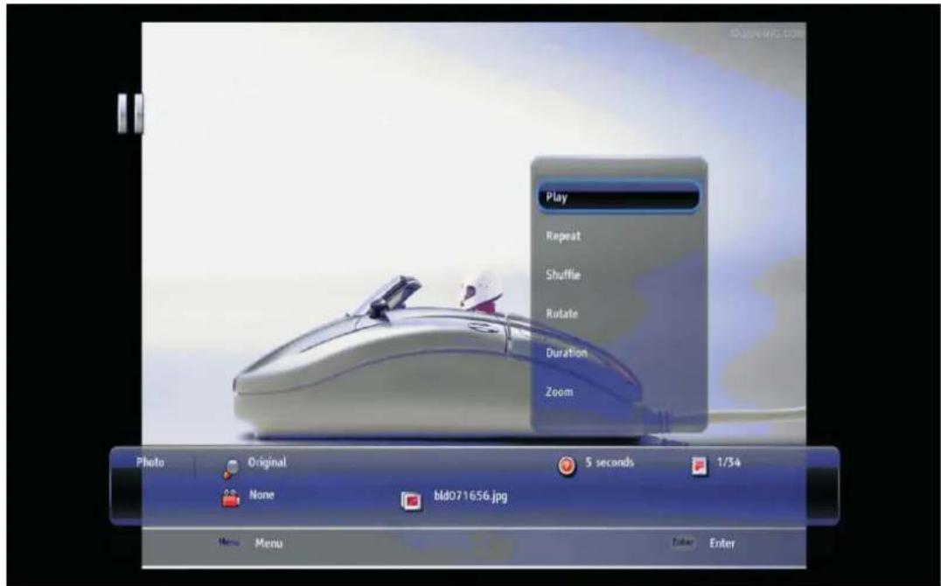Click the Menu key icon

pyautogui.click(x=228, y=543)
